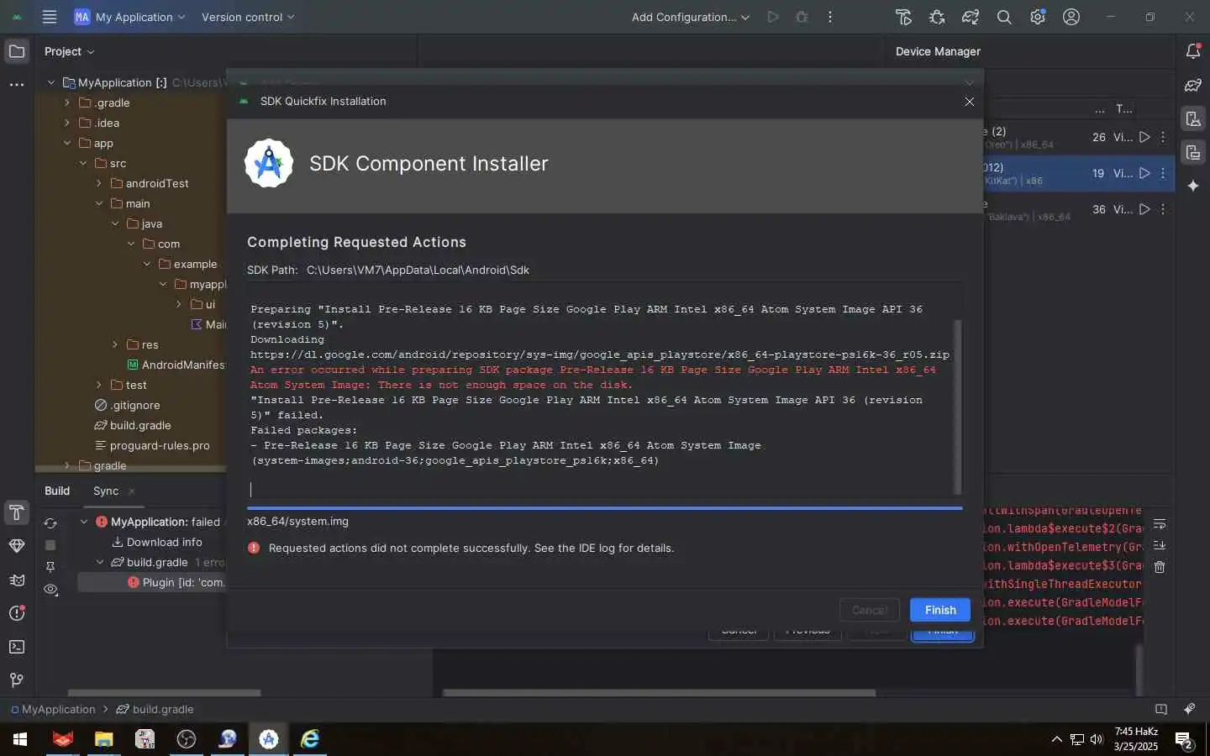Click the installer progress bar

604,508
